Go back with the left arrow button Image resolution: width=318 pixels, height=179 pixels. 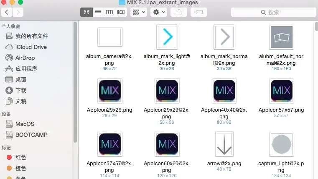click(x=7, y=12)
